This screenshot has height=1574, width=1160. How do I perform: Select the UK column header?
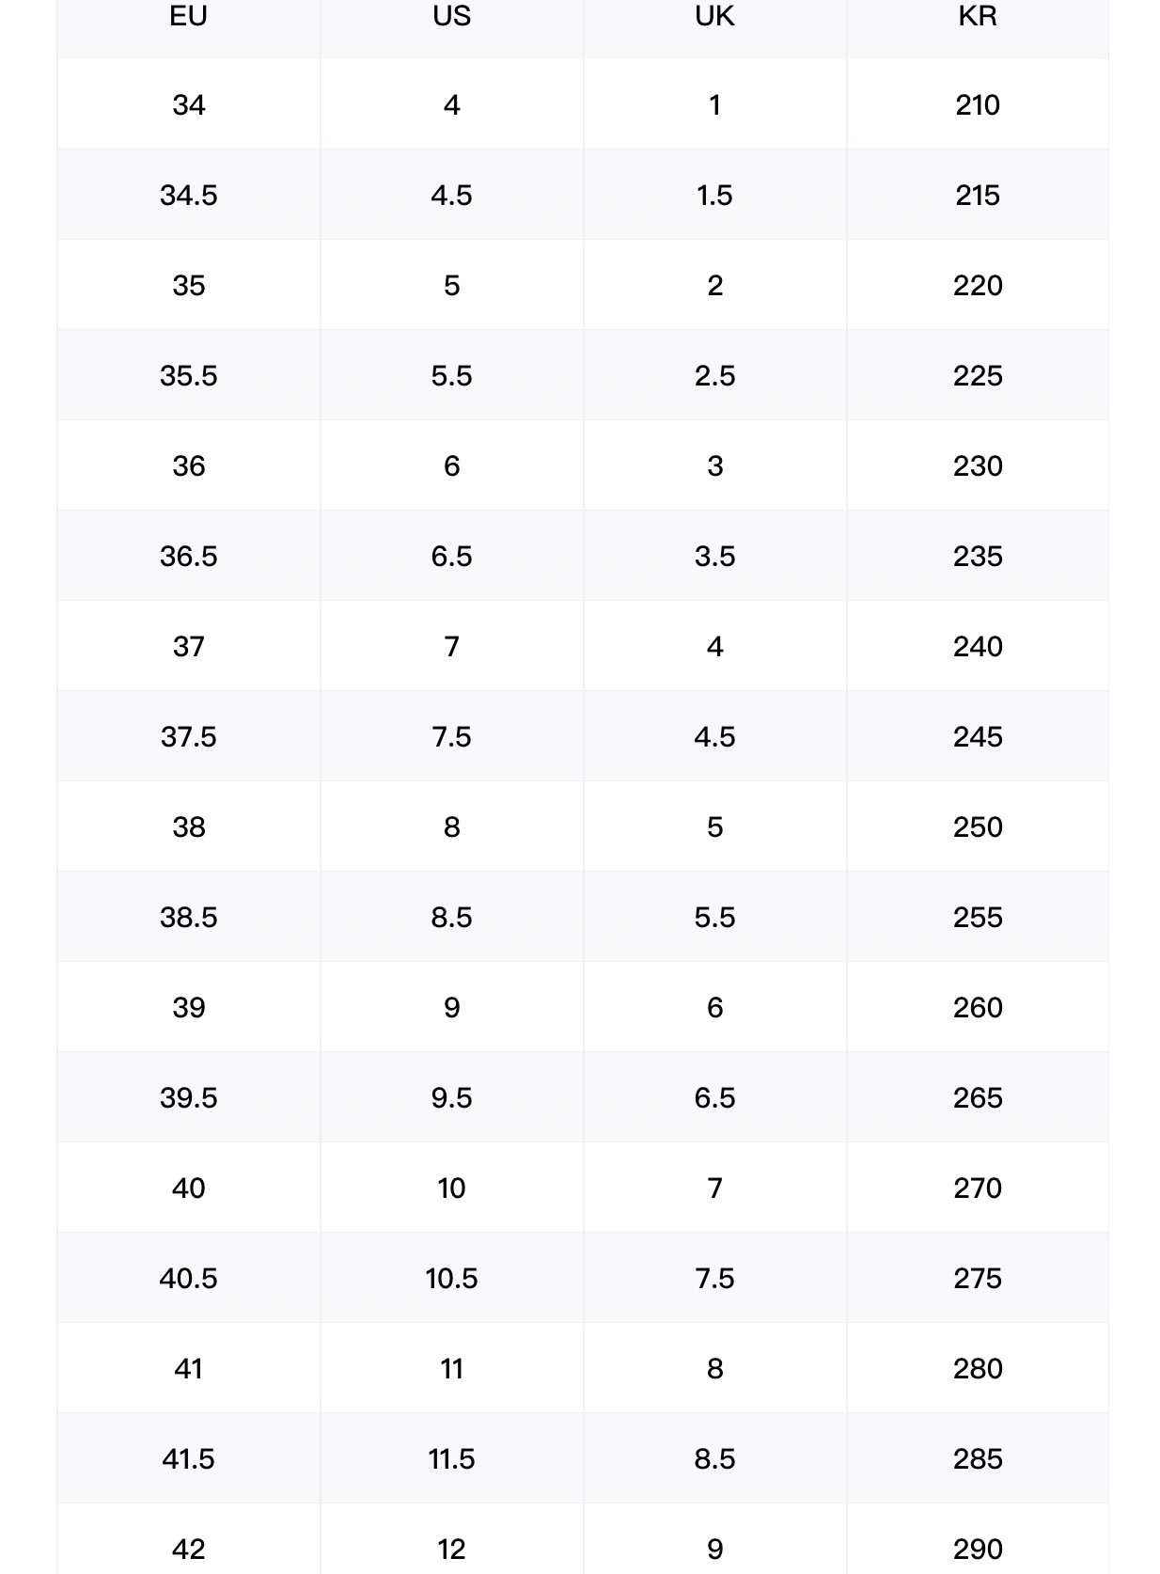coord(714,17)
